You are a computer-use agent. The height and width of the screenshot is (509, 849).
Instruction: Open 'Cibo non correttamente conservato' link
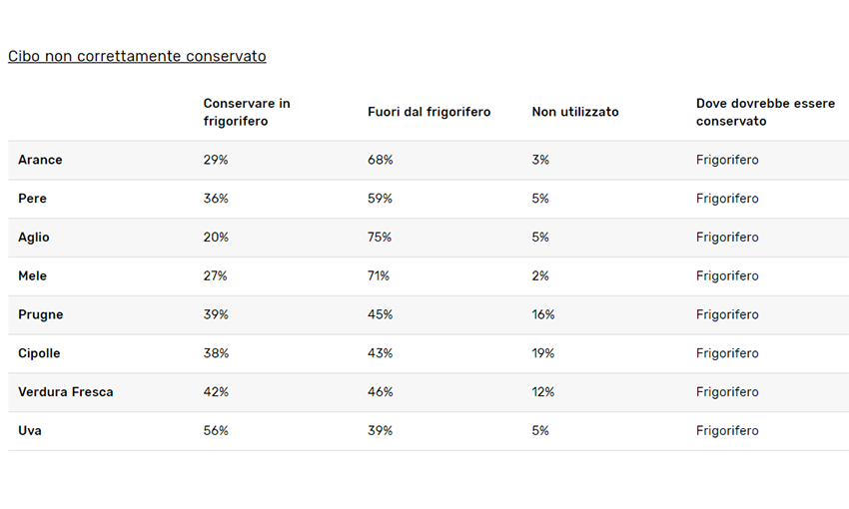tap(137, 56)
